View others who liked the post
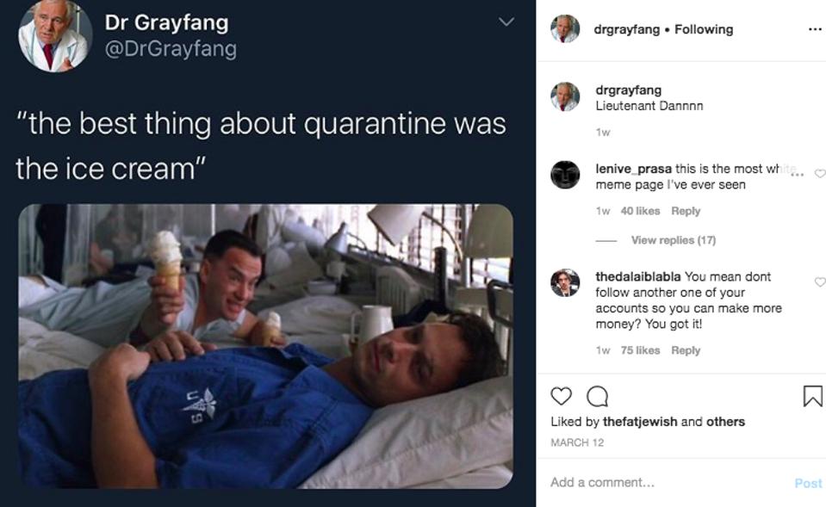This screenshot has height=507, width=826. point(725,422)
